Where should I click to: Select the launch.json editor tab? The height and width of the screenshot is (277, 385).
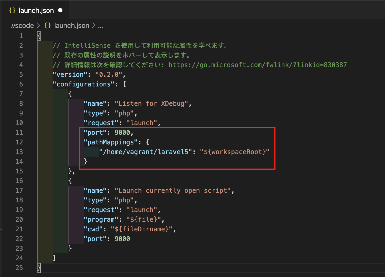tap(35, 10)
